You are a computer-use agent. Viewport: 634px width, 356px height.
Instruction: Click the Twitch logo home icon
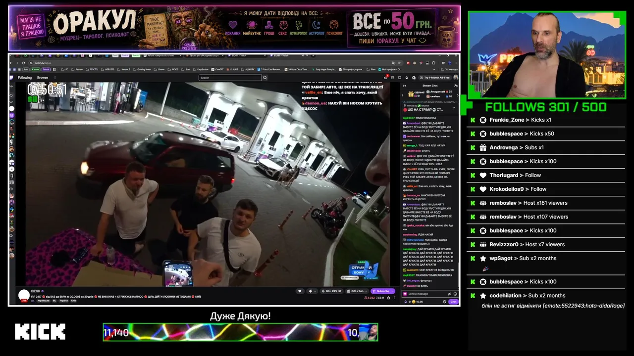point(11,78)
